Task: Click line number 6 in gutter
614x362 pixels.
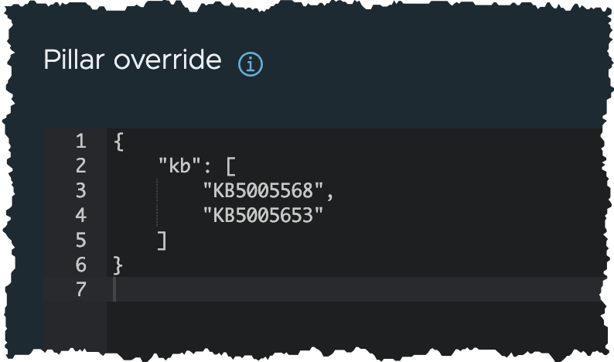Action: coord(81,265)
